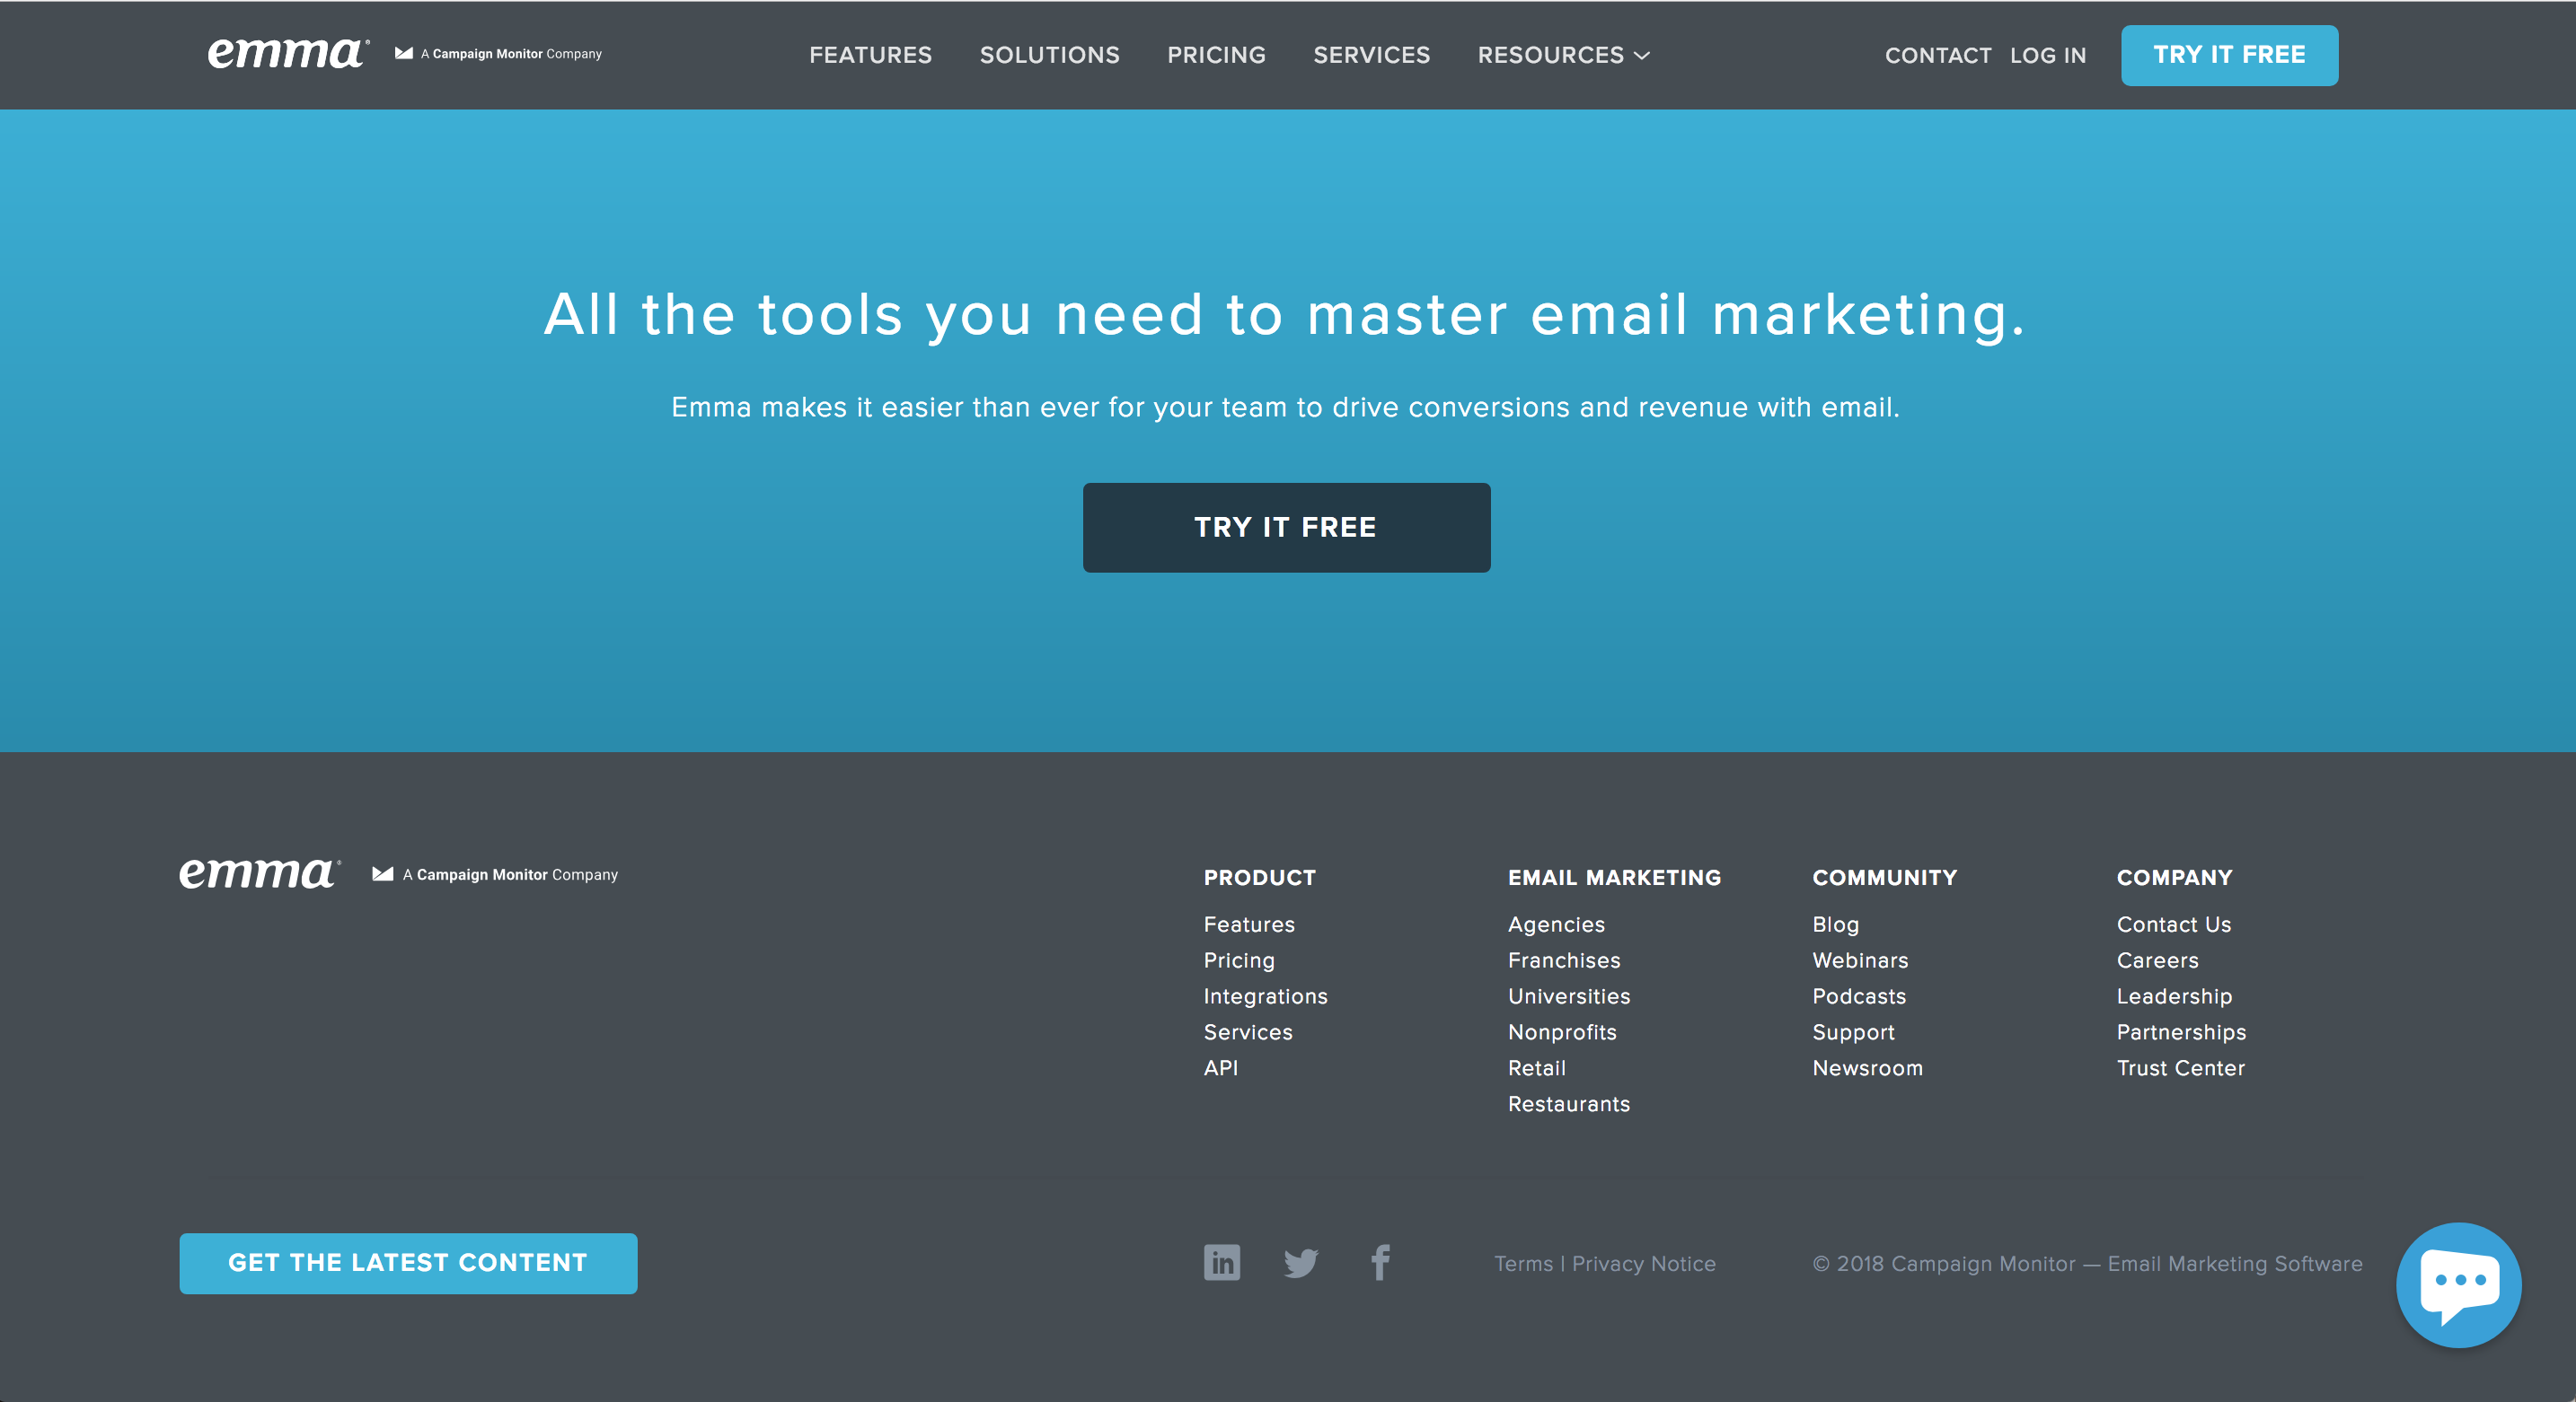2576x1402 pixels.
Task: Go to Solutions in top navigation
Action: 1049,55
